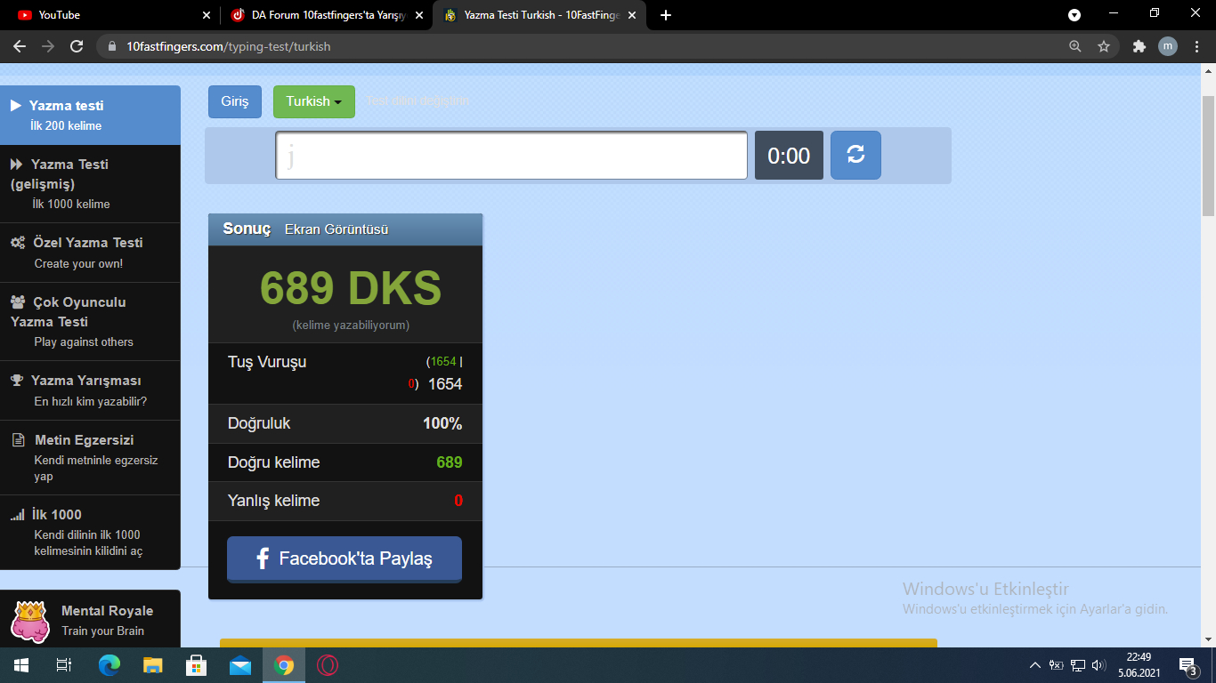Open Çok Oyunculu Yazma Testi
Image resolution: width=1216 pixels, height=683 pixels.
pos(90,322)
